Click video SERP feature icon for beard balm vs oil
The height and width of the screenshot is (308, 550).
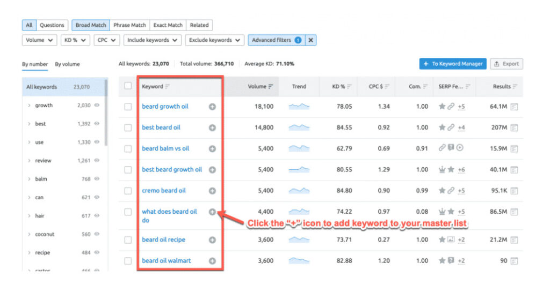[x=460, y=148]
